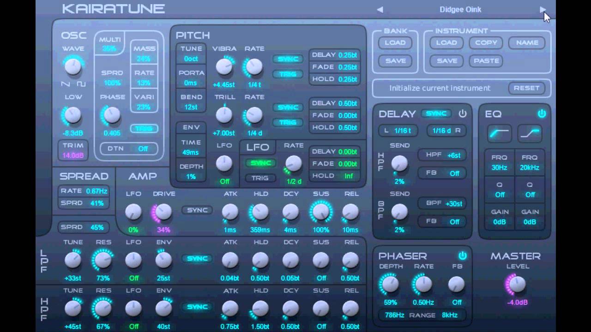Image resolution: width=591 pixels, height=332 pixels.
Task: Open the Delay left time 1/16 t selector
Action: (398, 130)
